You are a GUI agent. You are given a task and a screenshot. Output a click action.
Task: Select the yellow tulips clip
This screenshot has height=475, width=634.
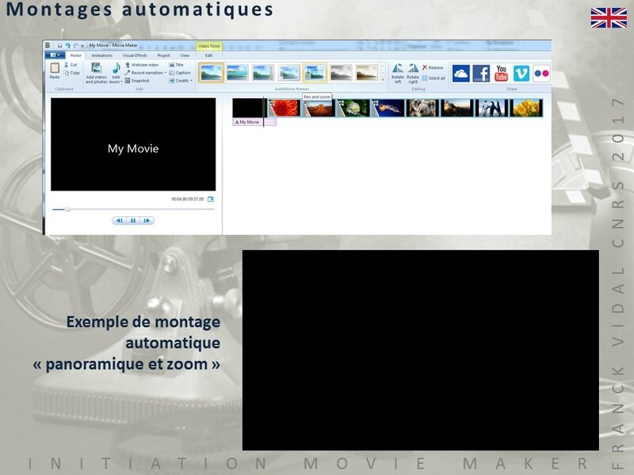click(526, 108)
